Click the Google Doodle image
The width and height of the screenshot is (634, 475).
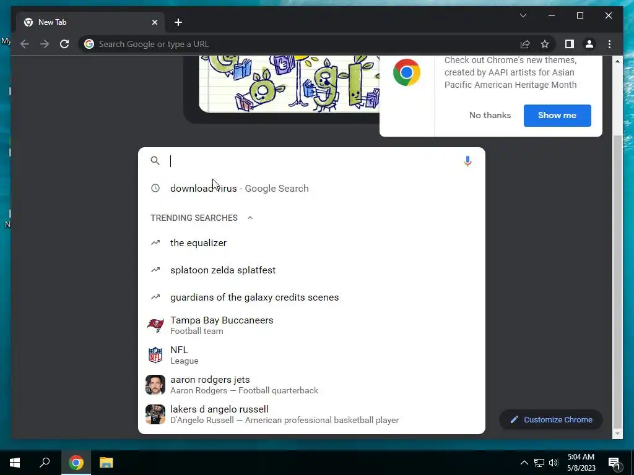(x=289, y=84)
